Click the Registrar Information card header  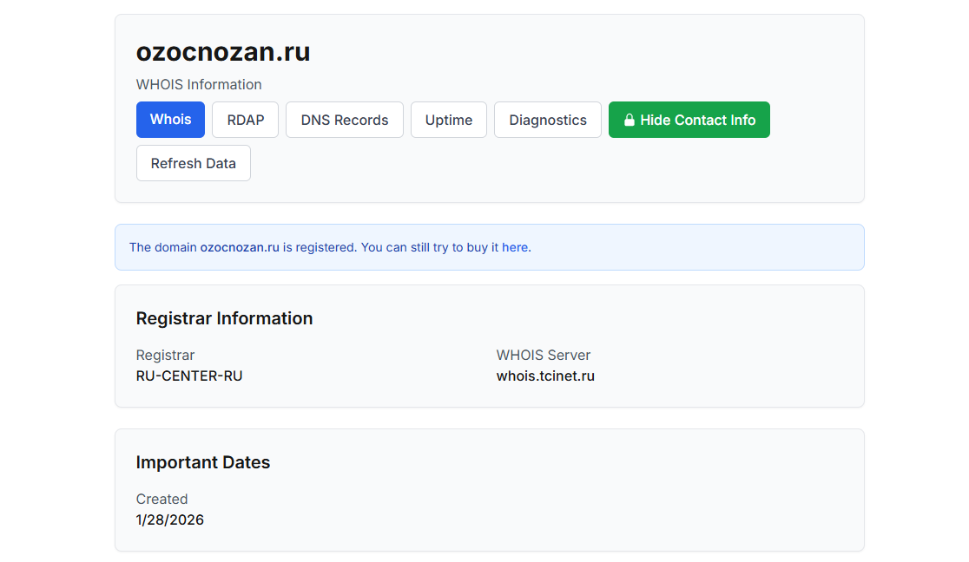click(x=224, y=318)
